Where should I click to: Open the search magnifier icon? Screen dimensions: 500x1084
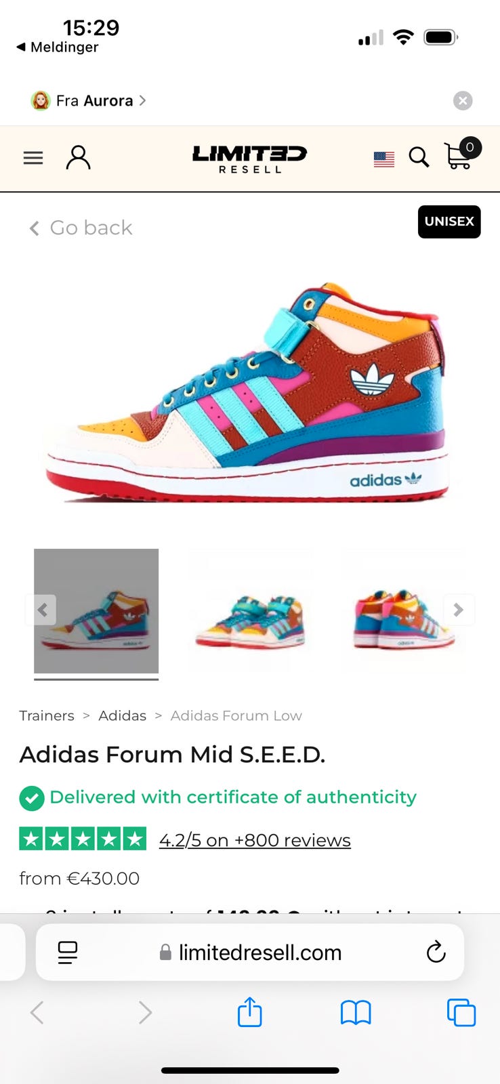click(419, 157)
